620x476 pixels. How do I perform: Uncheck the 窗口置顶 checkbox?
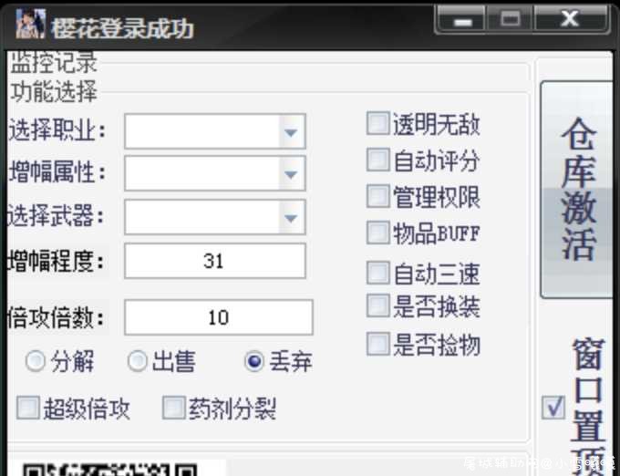coord(553,408)
